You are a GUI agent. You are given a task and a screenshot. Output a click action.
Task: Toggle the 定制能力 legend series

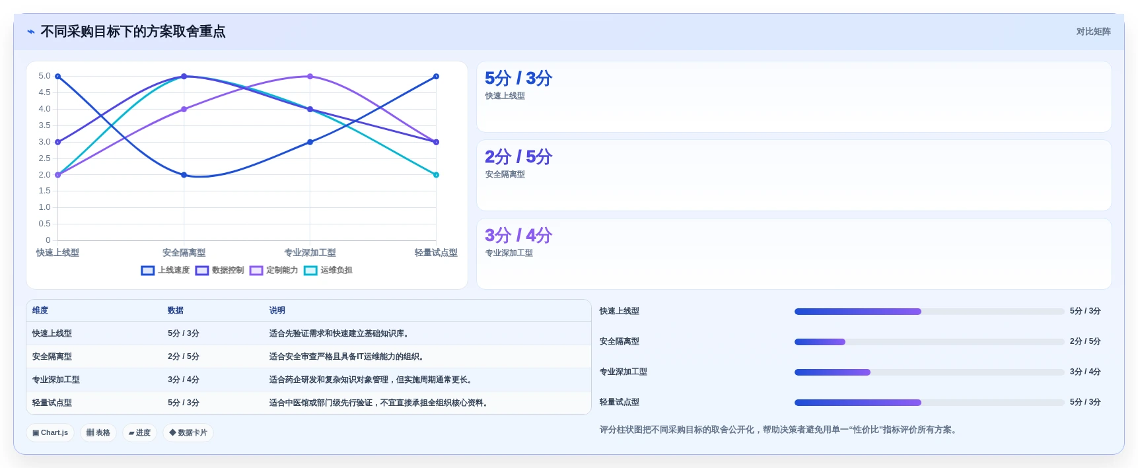tap(273, 270)
